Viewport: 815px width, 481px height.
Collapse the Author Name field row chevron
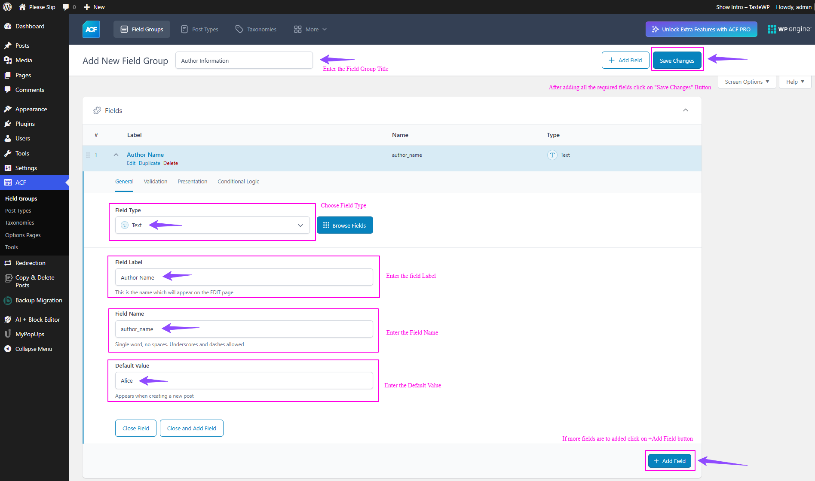116,155
